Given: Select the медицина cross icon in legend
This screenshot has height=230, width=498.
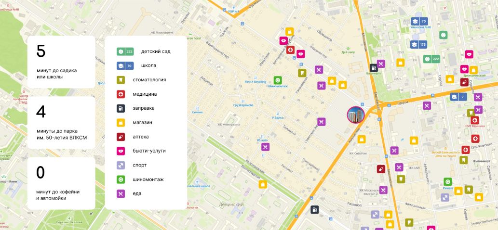Looking at the screenshot, I should click(x=121, y=94).
